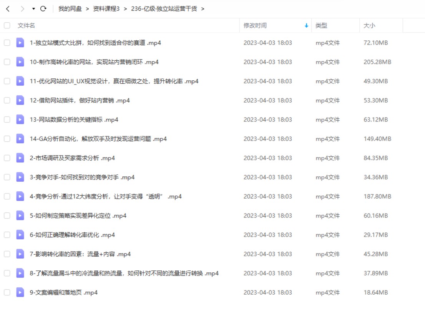The width and height of the screenshot is (425, 320).
Task: Select file name 13-网站数据分析的关键指标 .mp4
Action: pos(74,120)
